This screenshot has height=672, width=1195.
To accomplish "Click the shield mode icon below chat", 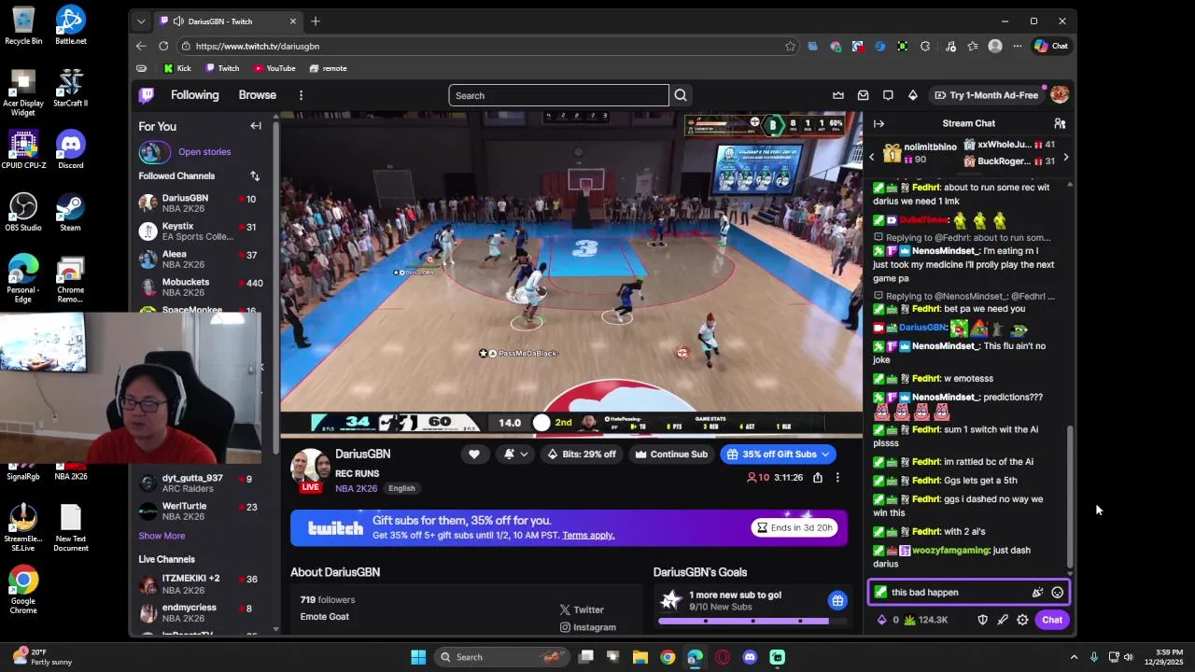I will [982, 620].
